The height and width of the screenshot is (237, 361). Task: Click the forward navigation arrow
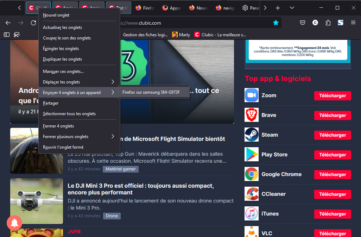(x=21, y=23)
